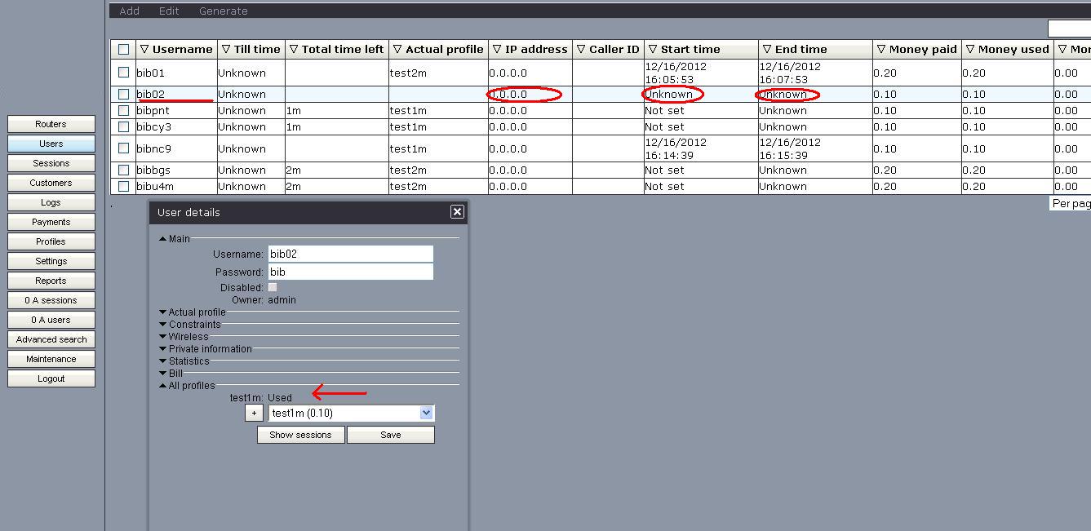Close the User details dialog
1091x531 pixels.
click(x=457, y=212)
